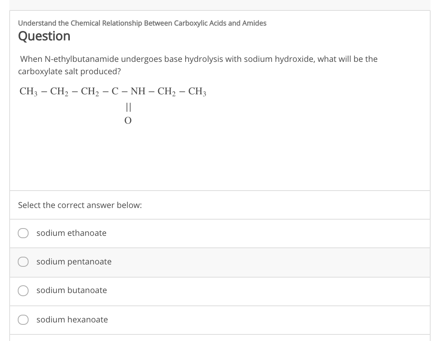Click the carbonyl C atom in the formula
436x341 pixels.
(115, 91)
